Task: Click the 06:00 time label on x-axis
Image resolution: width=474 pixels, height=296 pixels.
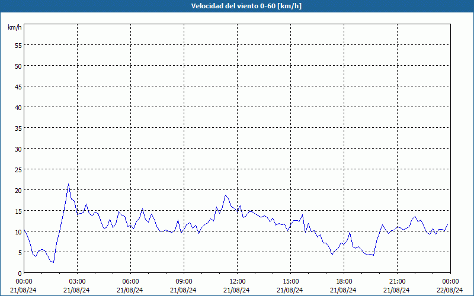Action: 130,282
